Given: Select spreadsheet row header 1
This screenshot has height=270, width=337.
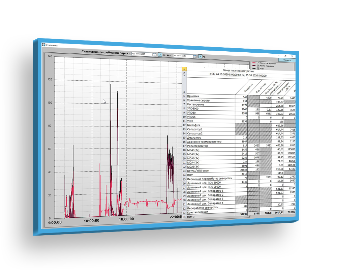Looking at the screenshot, I should 184,69.
